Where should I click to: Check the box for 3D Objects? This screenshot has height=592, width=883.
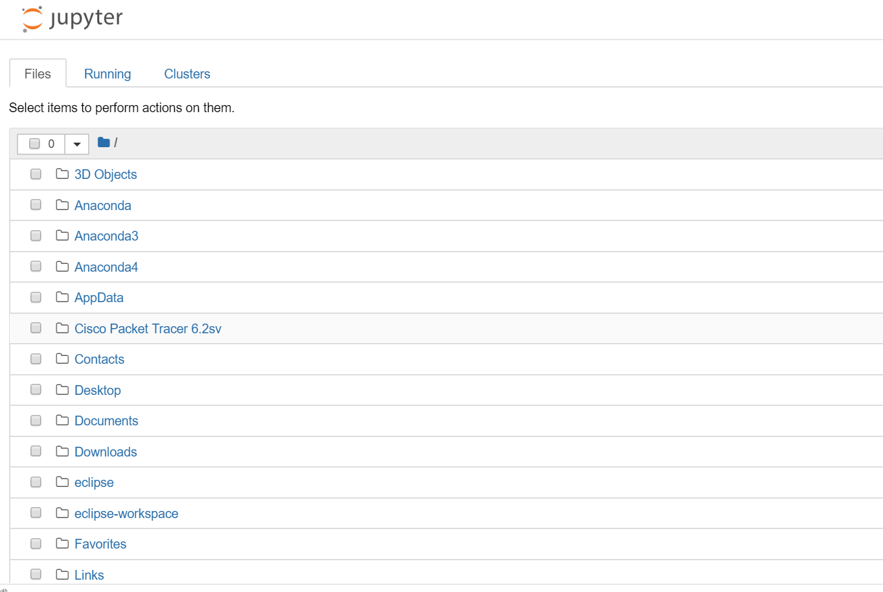36,174
